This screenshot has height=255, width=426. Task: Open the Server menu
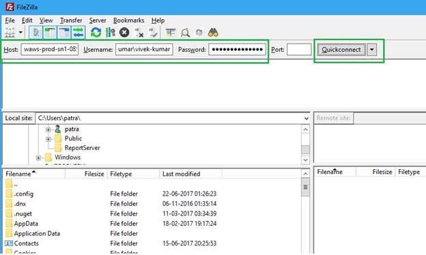pyautogui.click(x=98, y=20)
